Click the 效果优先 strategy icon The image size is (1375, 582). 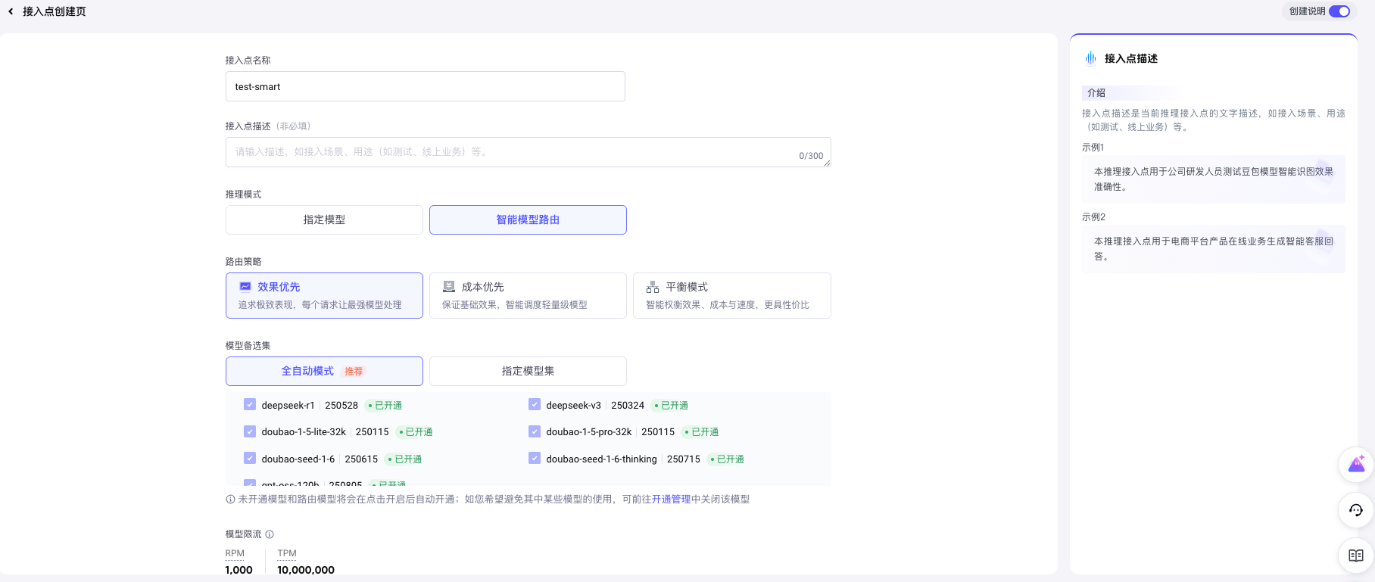[245, 287]
